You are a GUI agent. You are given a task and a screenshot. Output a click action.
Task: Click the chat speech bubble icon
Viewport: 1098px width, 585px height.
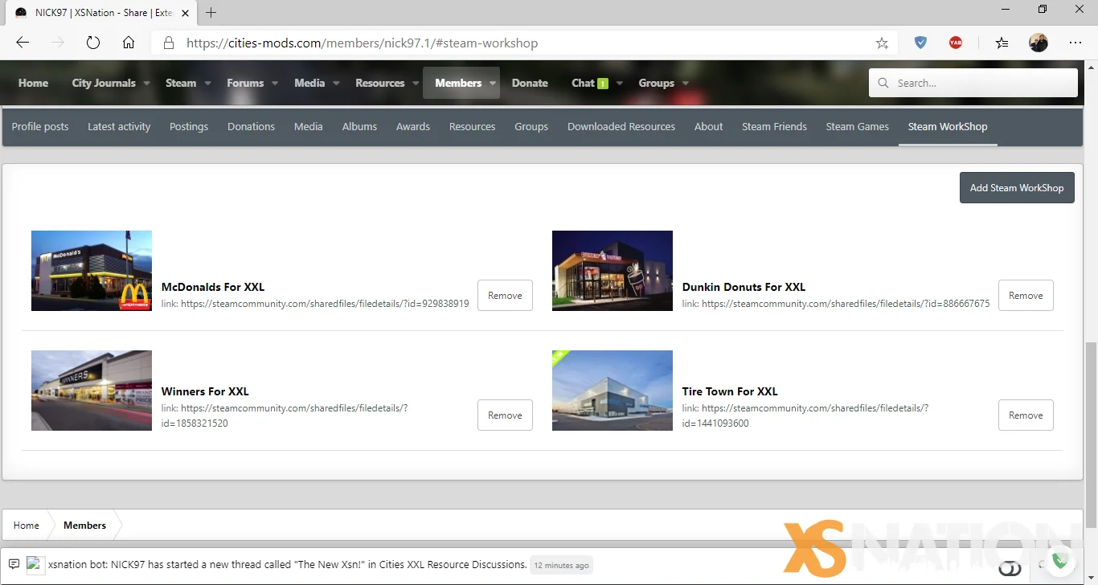click(14, 564)
